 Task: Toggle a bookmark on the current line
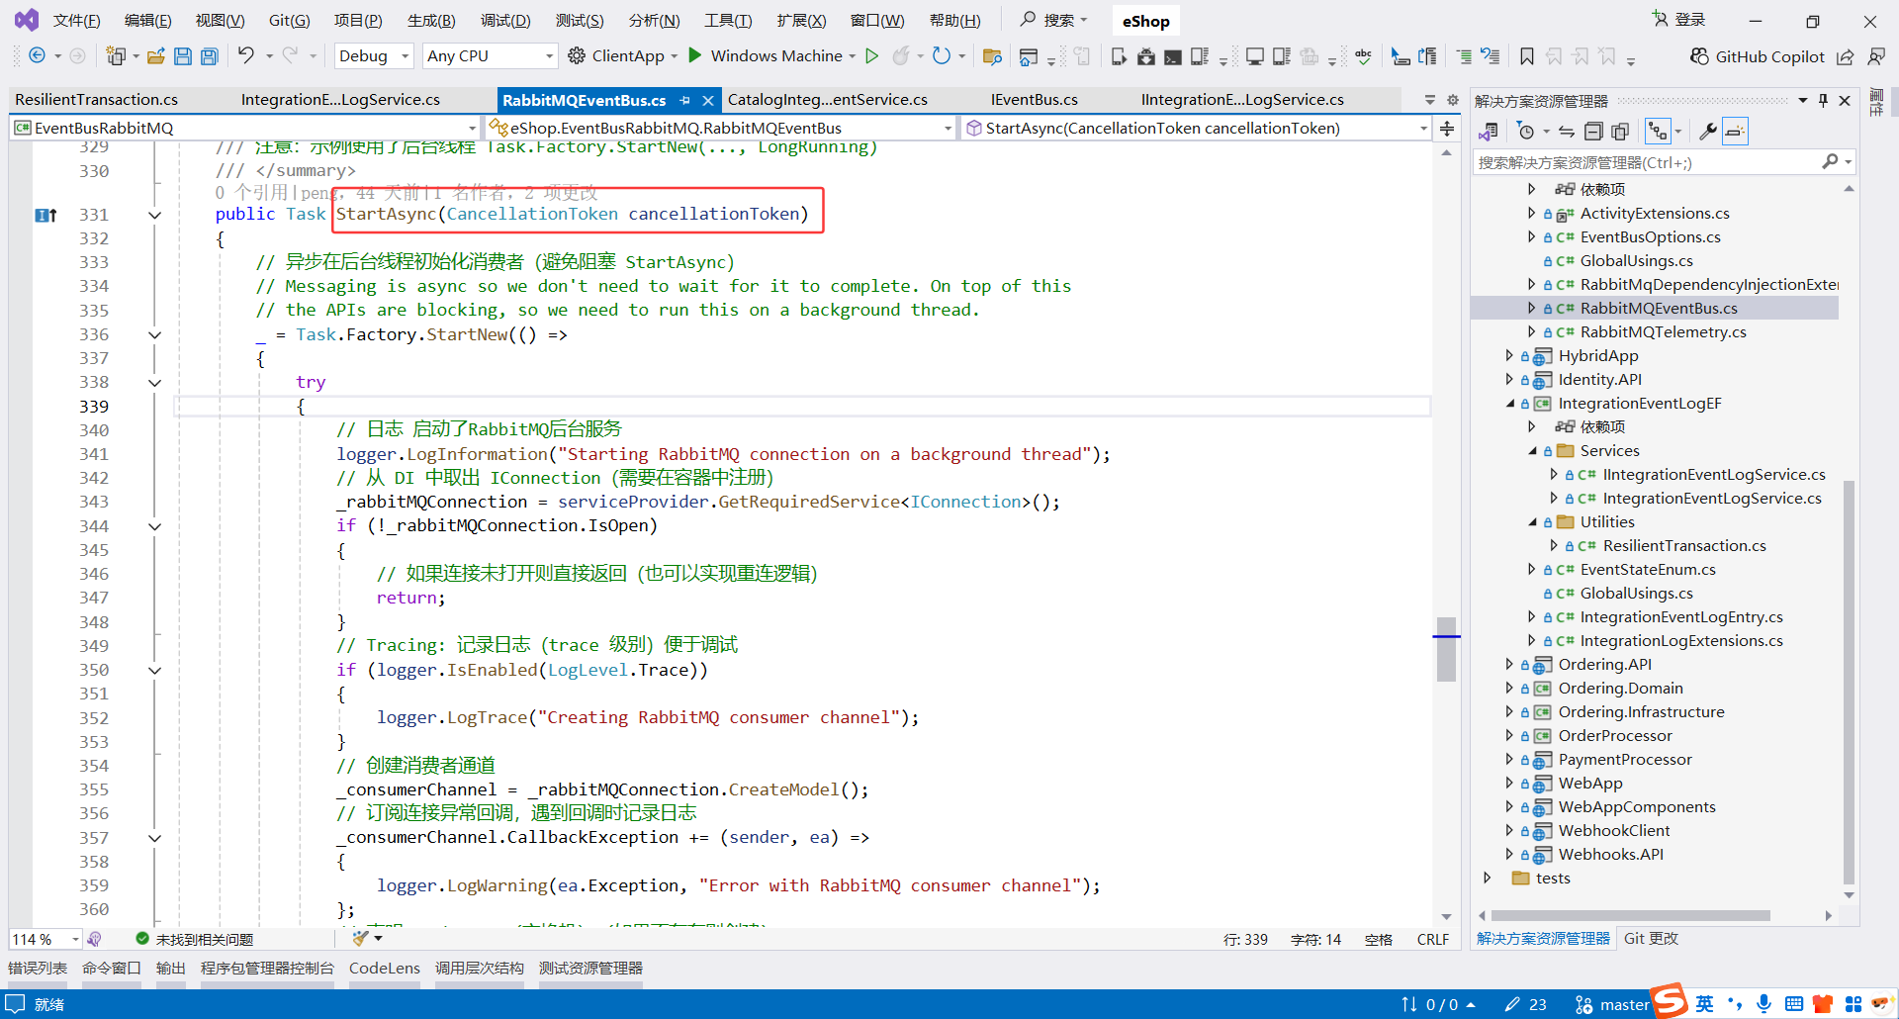point(1527,56)
